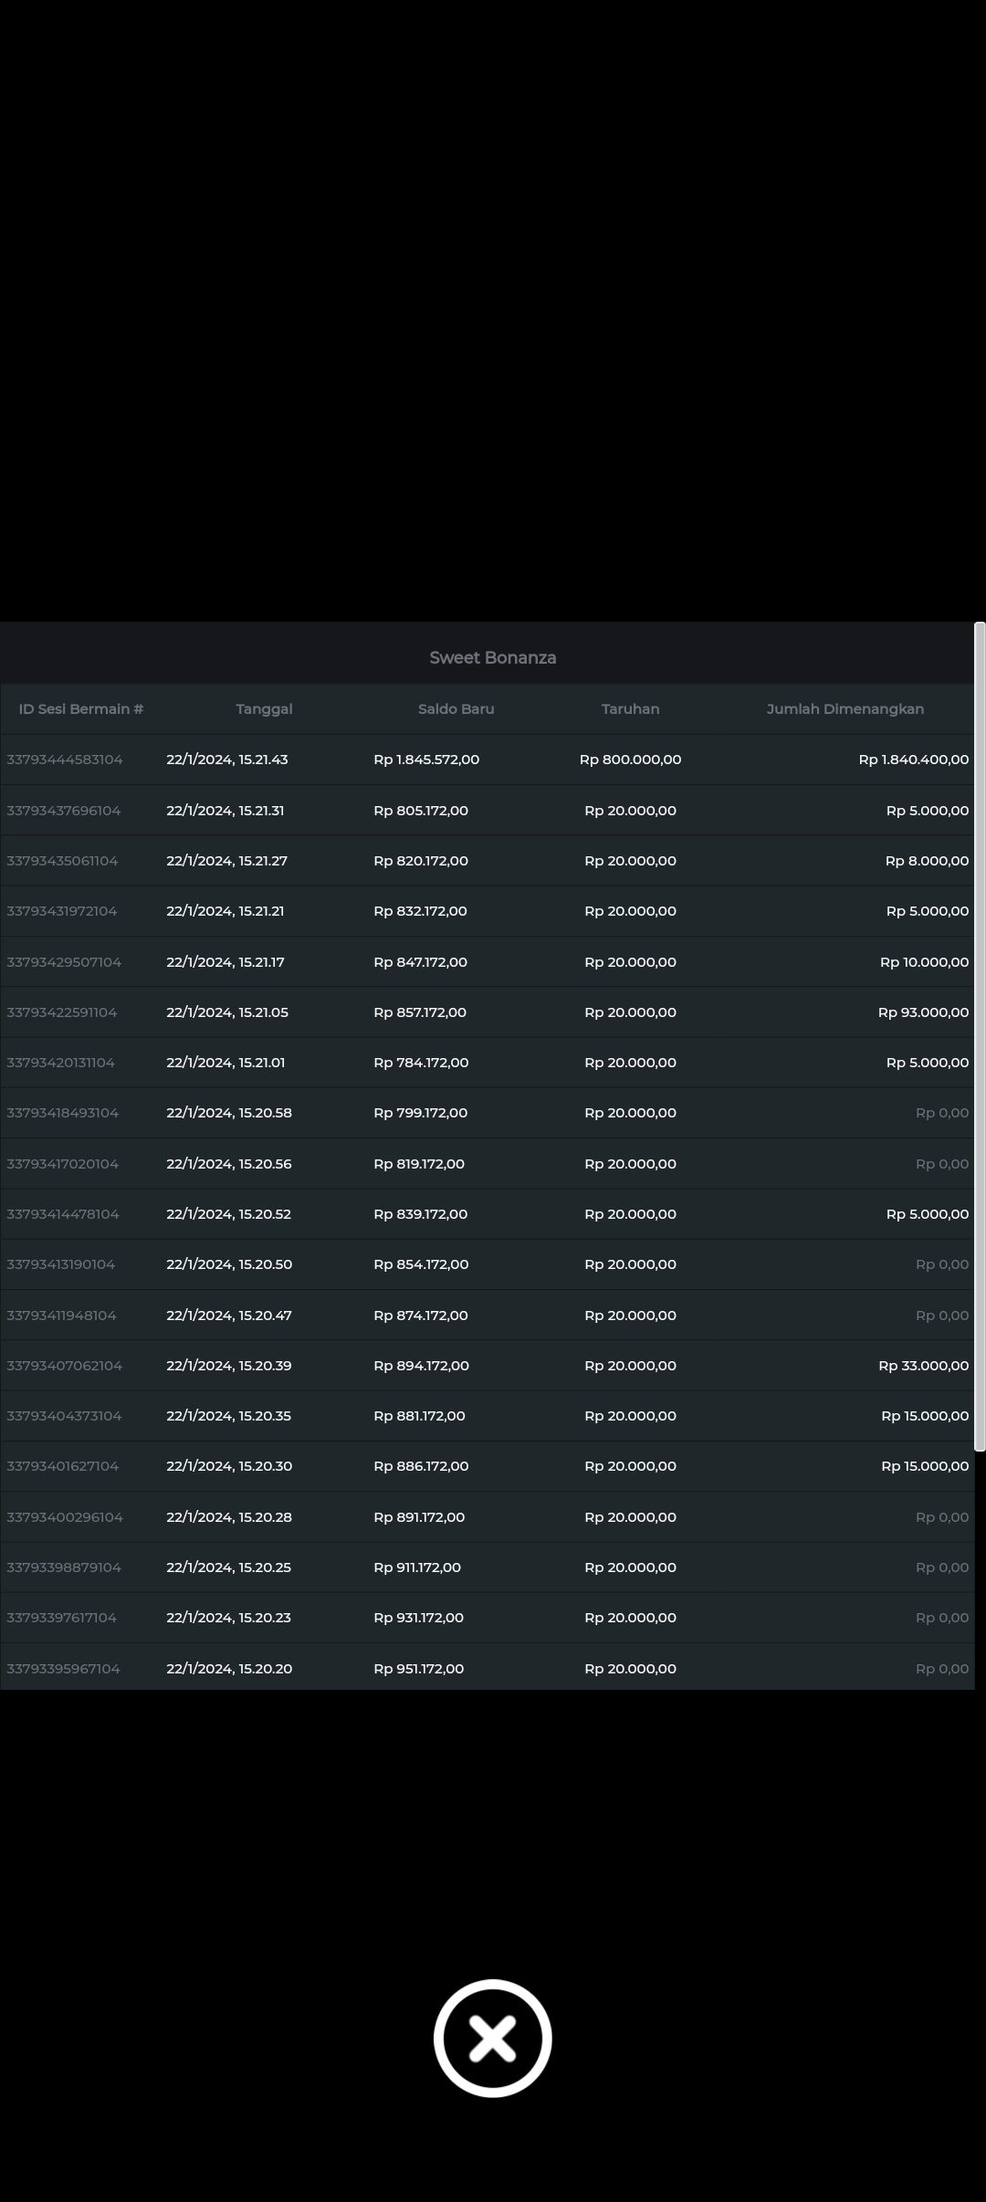The width and height of the screenshot is (986, 2202).
Task: Open session ID 33793407062104
Action: [x=65, y=1366]
